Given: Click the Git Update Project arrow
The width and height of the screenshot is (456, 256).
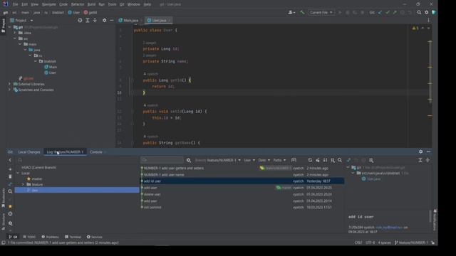Looking at the screenshot, I should pyautogui.click(x=380, y=13).
